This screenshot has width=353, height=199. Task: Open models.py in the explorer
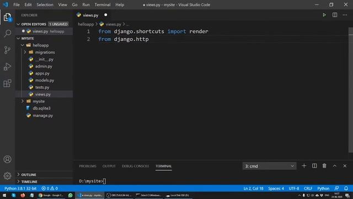45,80
